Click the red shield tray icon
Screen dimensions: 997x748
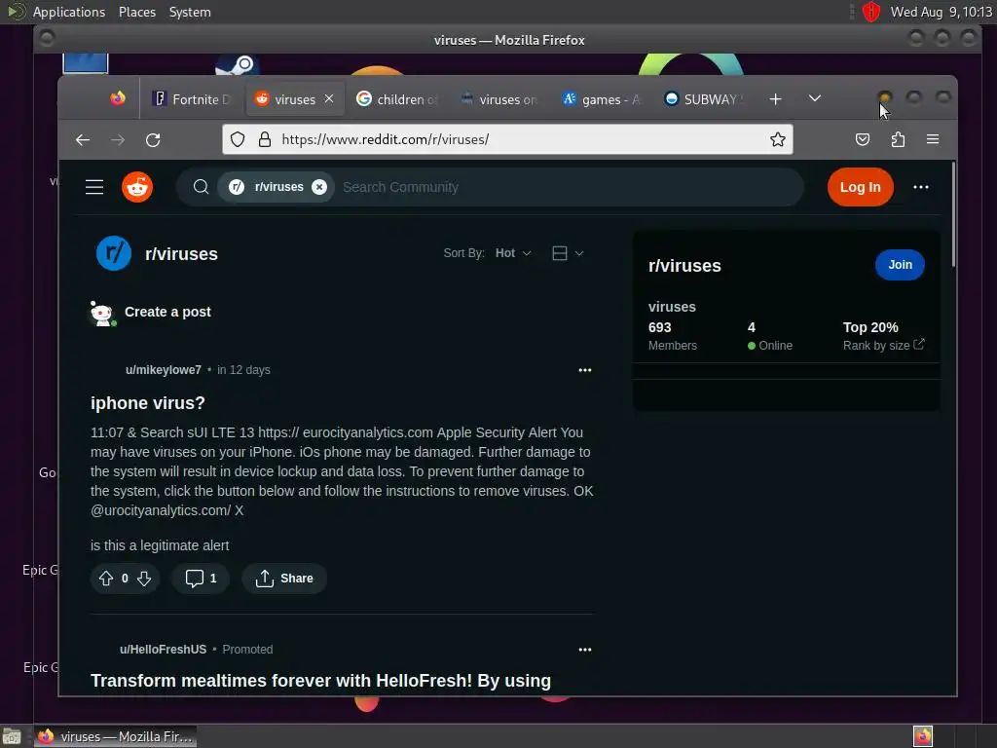click(x=871, y=12)
